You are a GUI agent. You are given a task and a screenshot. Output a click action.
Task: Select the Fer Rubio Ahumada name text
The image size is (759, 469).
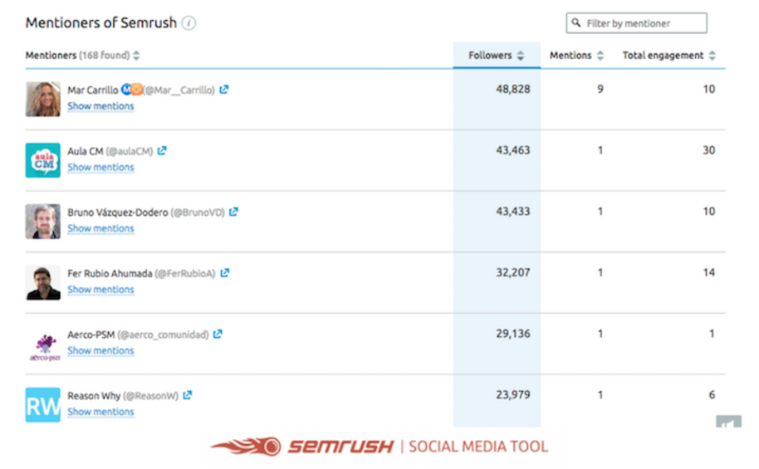tap(110, 273)
